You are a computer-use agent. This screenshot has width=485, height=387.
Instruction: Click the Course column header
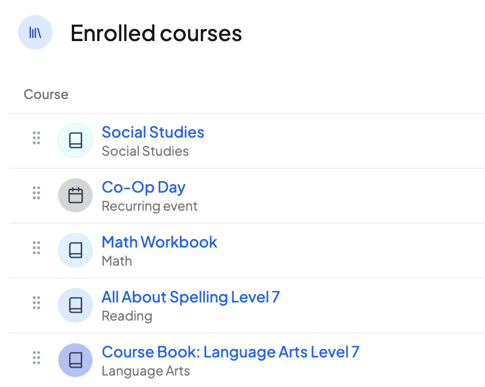pyautogui.click(x=46, y=95)
